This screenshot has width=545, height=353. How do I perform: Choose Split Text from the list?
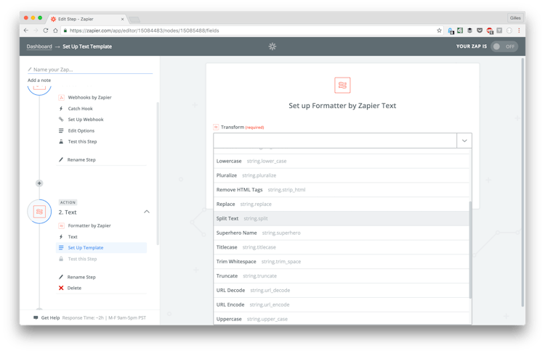click(x=227, y=218)
